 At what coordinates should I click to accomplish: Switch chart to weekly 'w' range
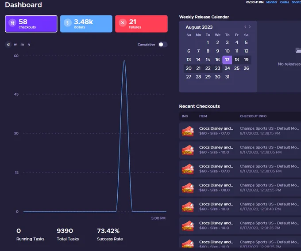(15, 45)
